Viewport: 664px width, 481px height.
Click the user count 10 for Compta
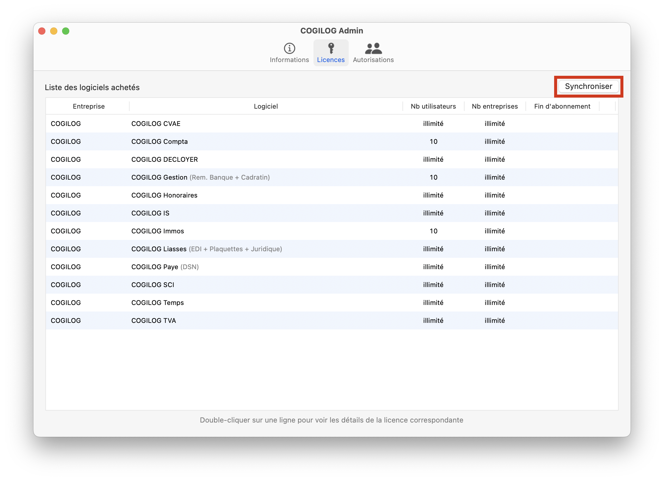(434, 141)
